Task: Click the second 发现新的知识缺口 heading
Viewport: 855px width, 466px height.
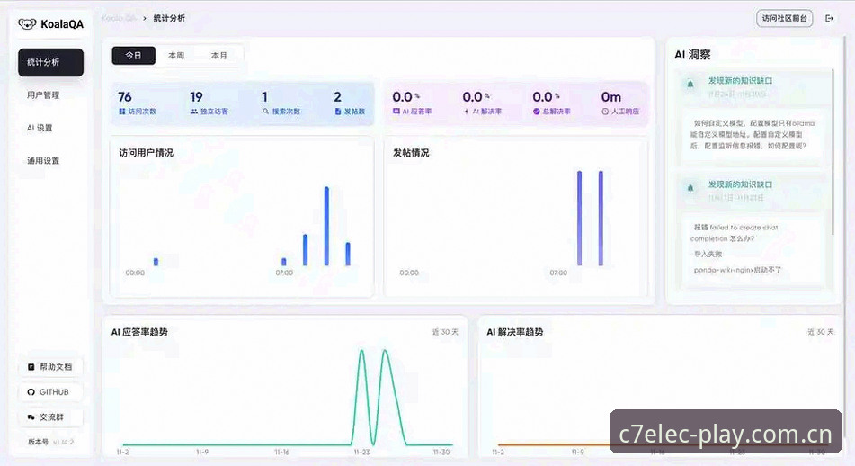Action: tap(740, 184)
